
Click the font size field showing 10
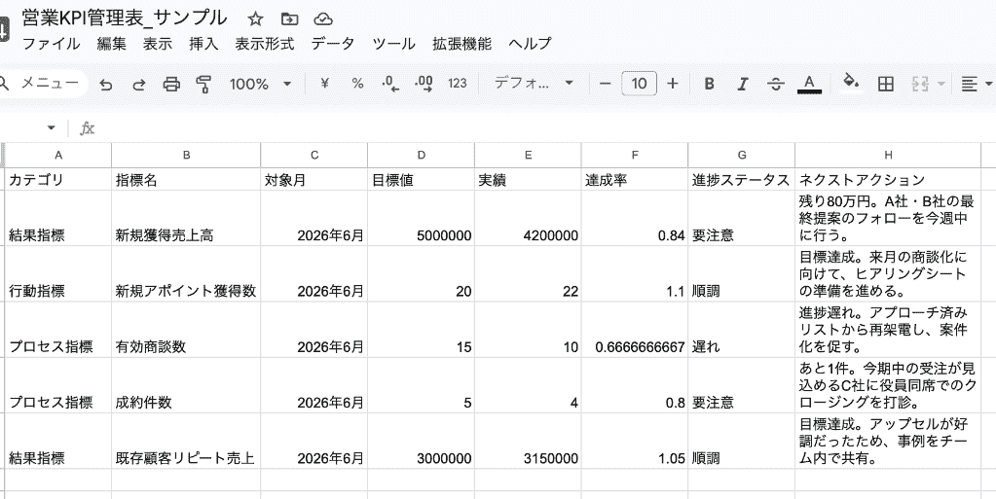point(639,84)
